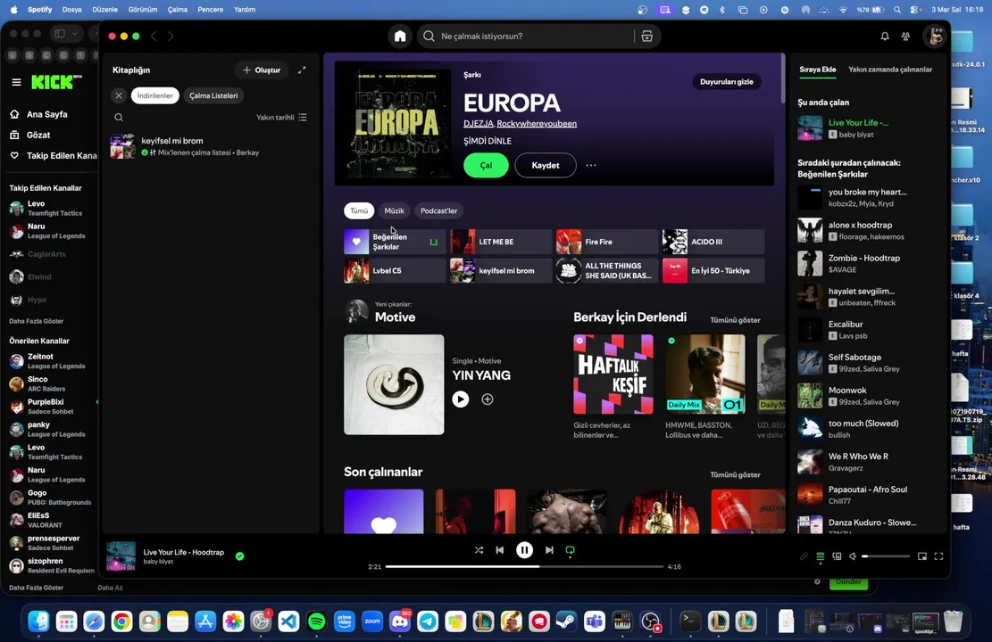Open the Çalma menu in menu bar
Image resolution: width=992 pixels, height=642 pixels.
click(177, 10)
